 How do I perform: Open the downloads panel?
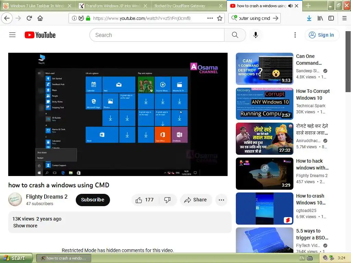coord(309,18)
